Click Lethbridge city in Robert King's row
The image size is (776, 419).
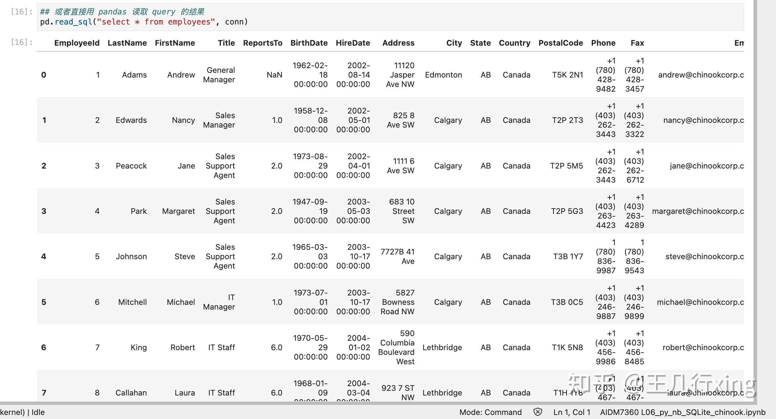[442, 347]
